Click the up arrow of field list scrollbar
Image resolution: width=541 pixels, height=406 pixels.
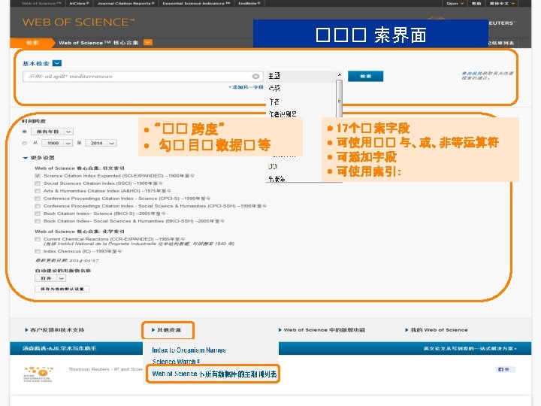pyautogui.click(x=339, y=74)
